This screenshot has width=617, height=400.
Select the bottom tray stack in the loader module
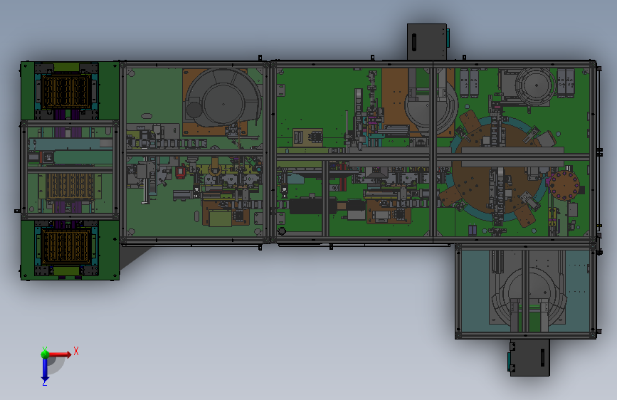click(x=65, y=247)
